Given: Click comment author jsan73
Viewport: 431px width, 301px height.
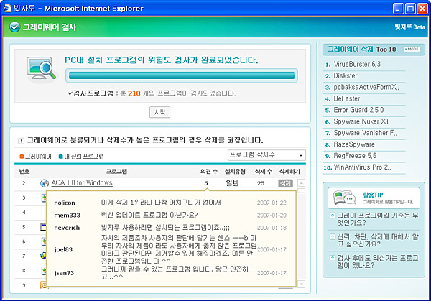Looking at the screenshot, I should pos(64,273).
